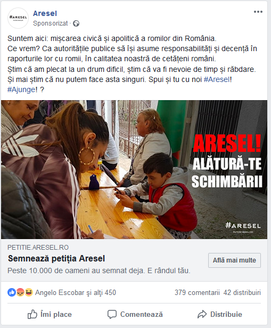Like the post with Îmi place

pyautogui.click(x=50, y=314)
